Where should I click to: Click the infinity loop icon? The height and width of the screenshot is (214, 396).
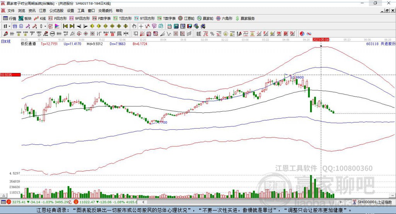pyautogui.click(x=309, y=34)
